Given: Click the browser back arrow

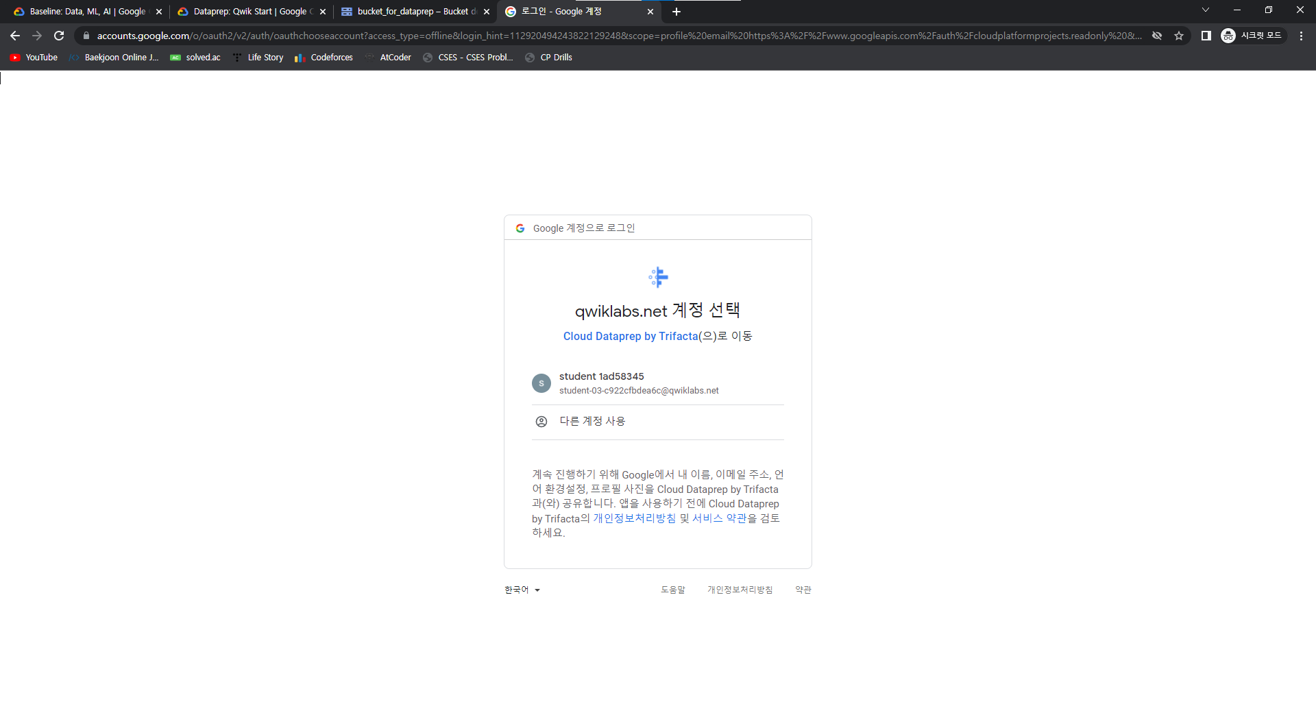Looking at the screenshot, I should (x=15, y=36).
